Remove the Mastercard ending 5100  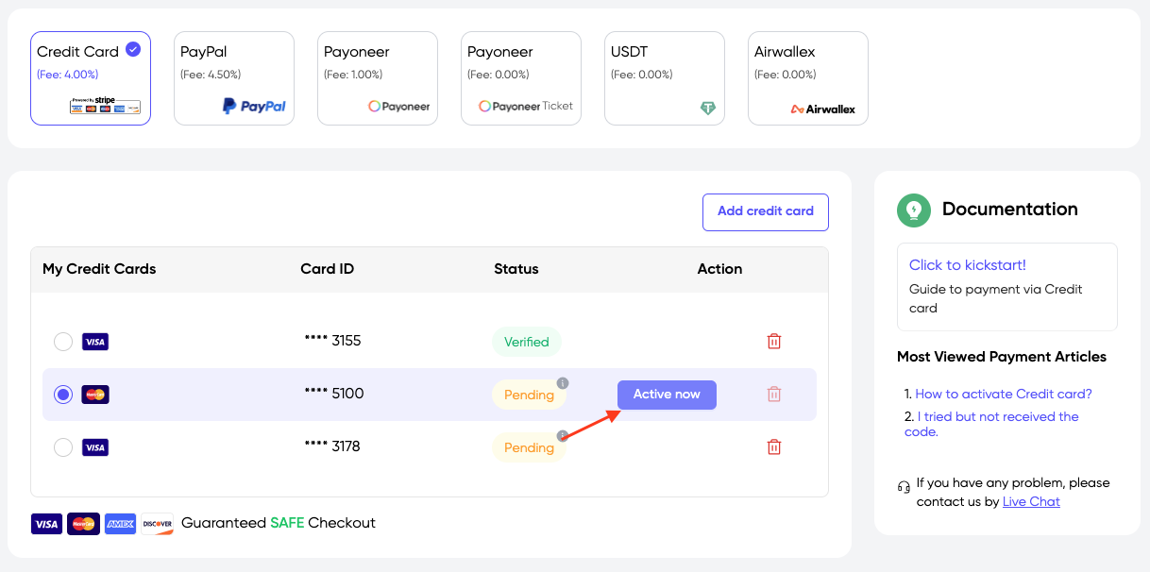coord(773,394)
